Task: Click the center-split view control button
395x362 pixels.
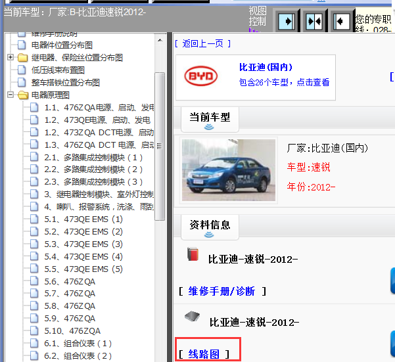Action: [x=314, y=22]
